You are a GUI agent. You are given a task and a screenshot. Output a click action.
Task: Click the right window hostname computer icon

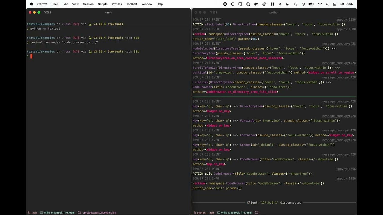point(219,213)
